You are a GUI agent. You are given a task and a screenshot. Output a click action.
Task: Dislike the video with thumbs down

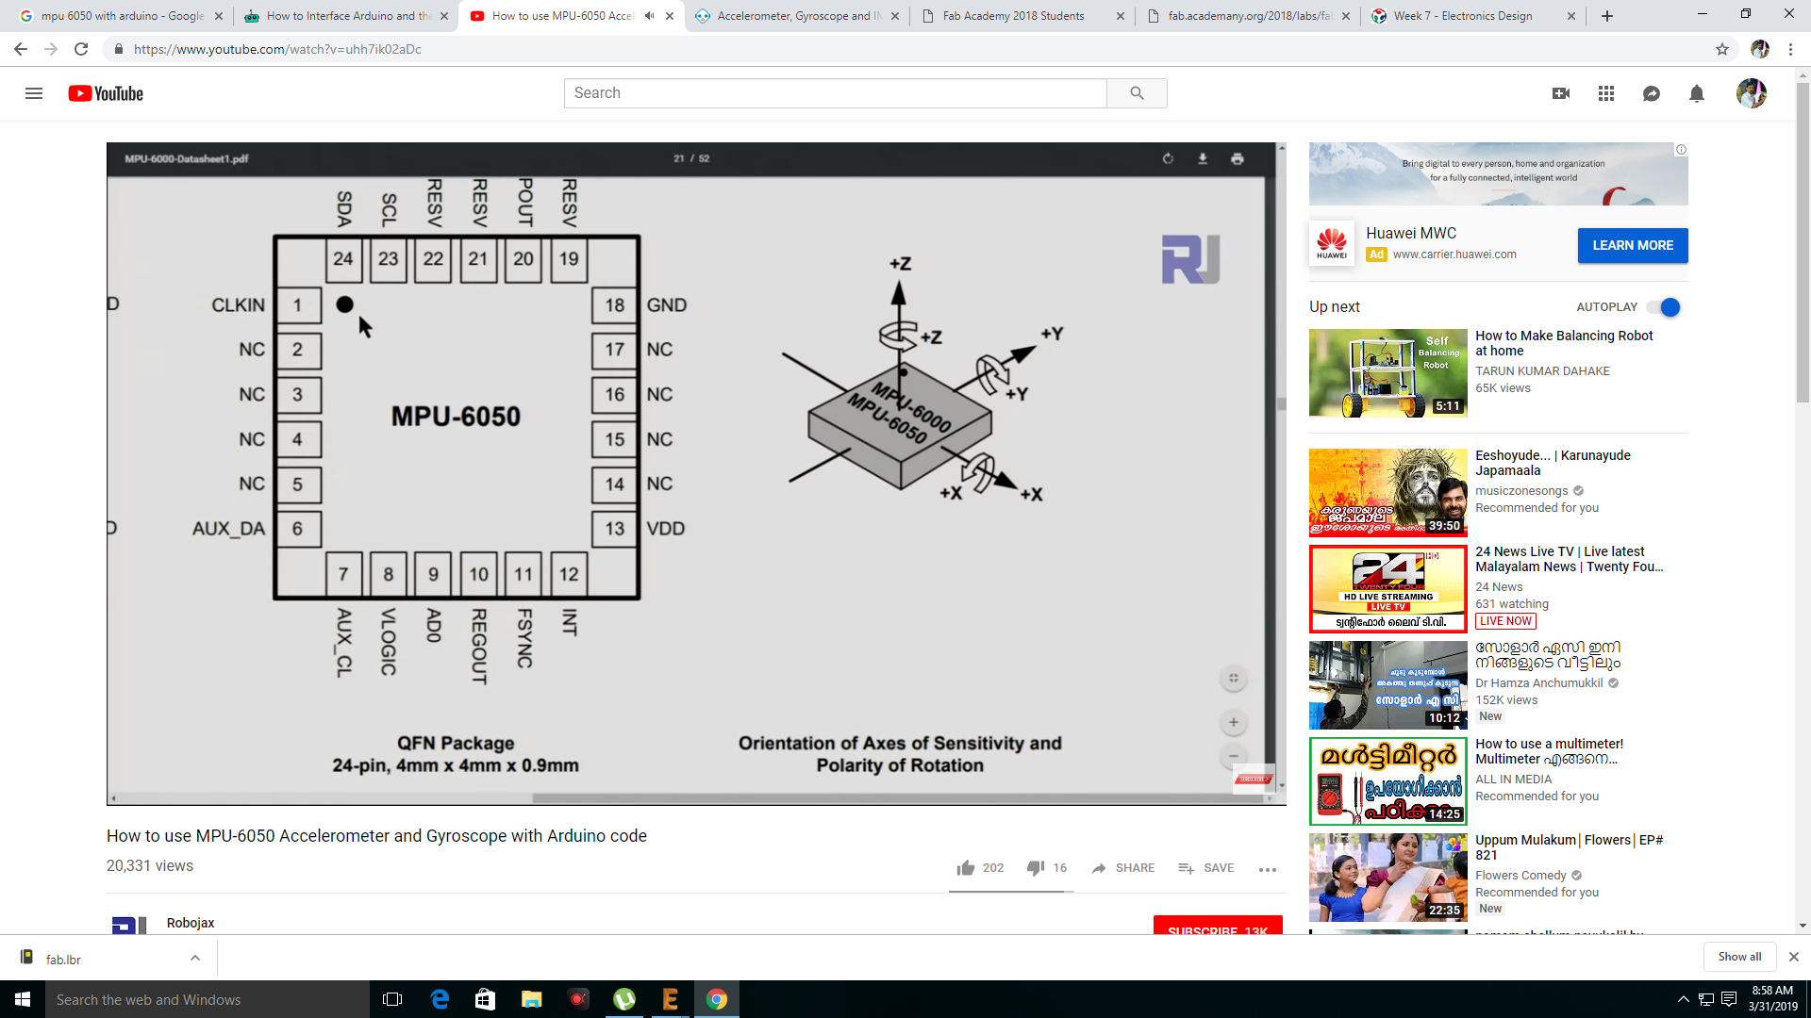tap(1036, 868)
